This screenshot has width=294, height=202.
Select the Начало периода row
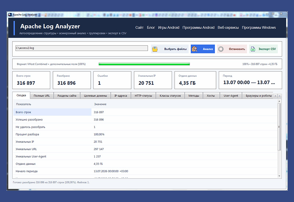click(x=145, y=171)
